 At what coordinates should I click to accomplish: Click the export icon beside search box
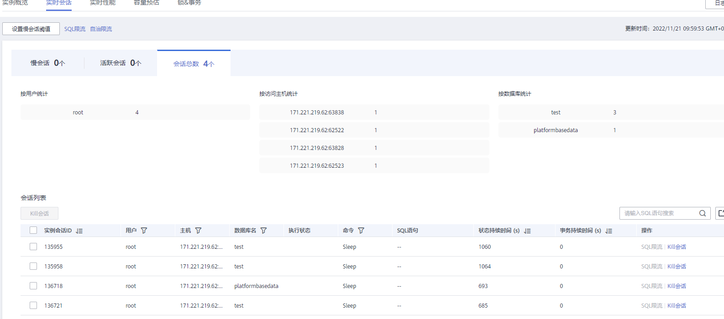coord(720,213)
